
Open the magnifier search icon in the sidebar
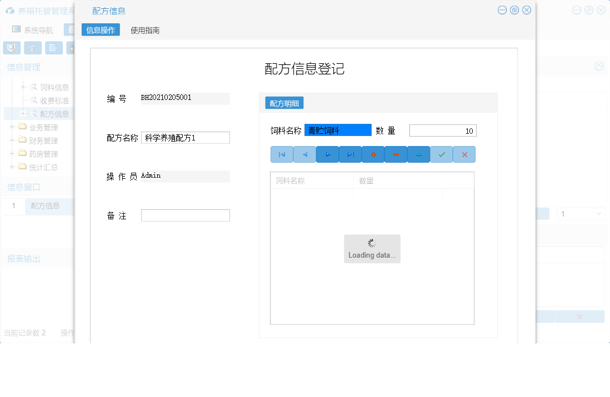click(x=11, y=48)
